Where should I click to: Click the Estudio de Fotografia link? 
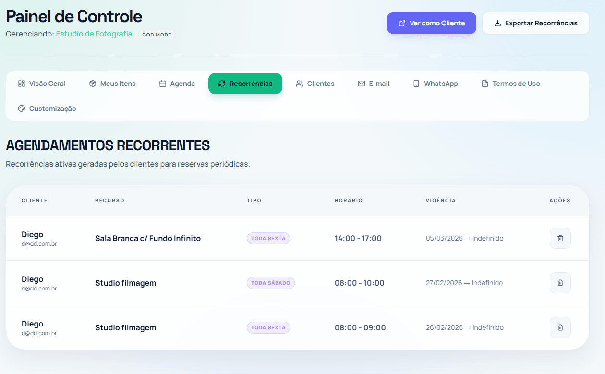[x=94, y=34]
